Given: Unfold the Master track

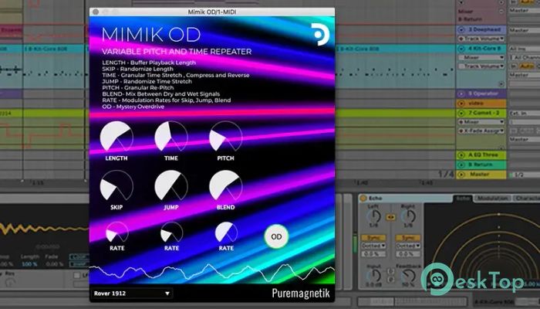Looking at the screenshot, I should (461, 175).
